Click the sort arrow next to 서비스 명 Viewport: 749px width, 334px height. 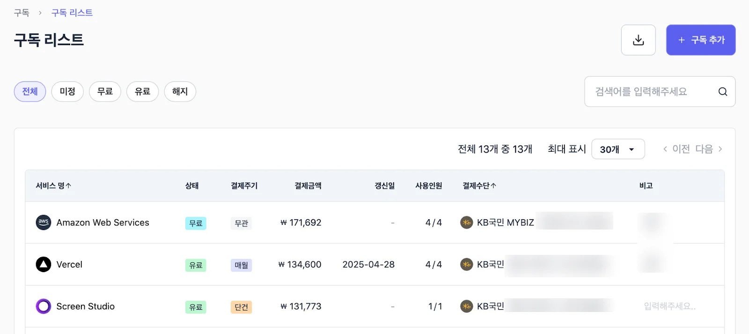click(x=68, y=185)
